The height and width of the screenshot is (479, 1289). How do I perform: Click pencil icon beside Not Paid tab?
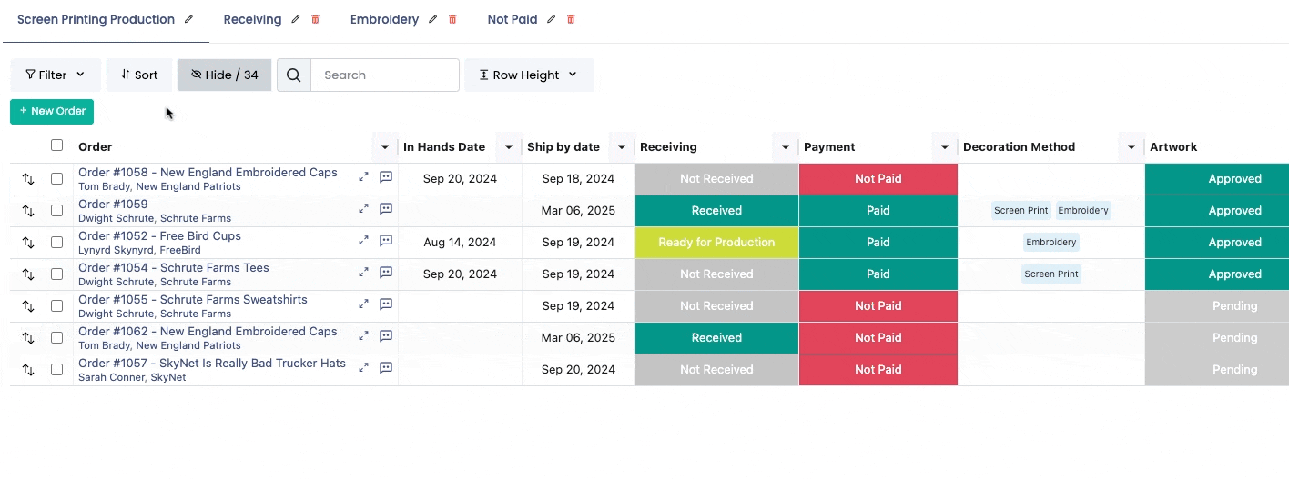pyautogui.click(x=552, y=19)
